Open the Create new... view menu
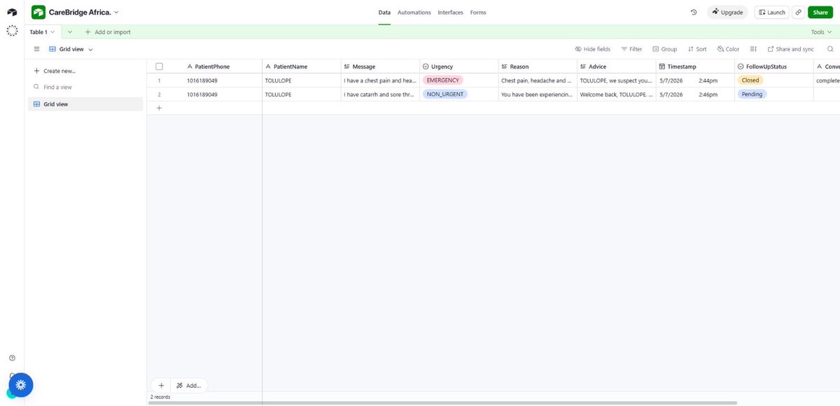 [55, 71]
